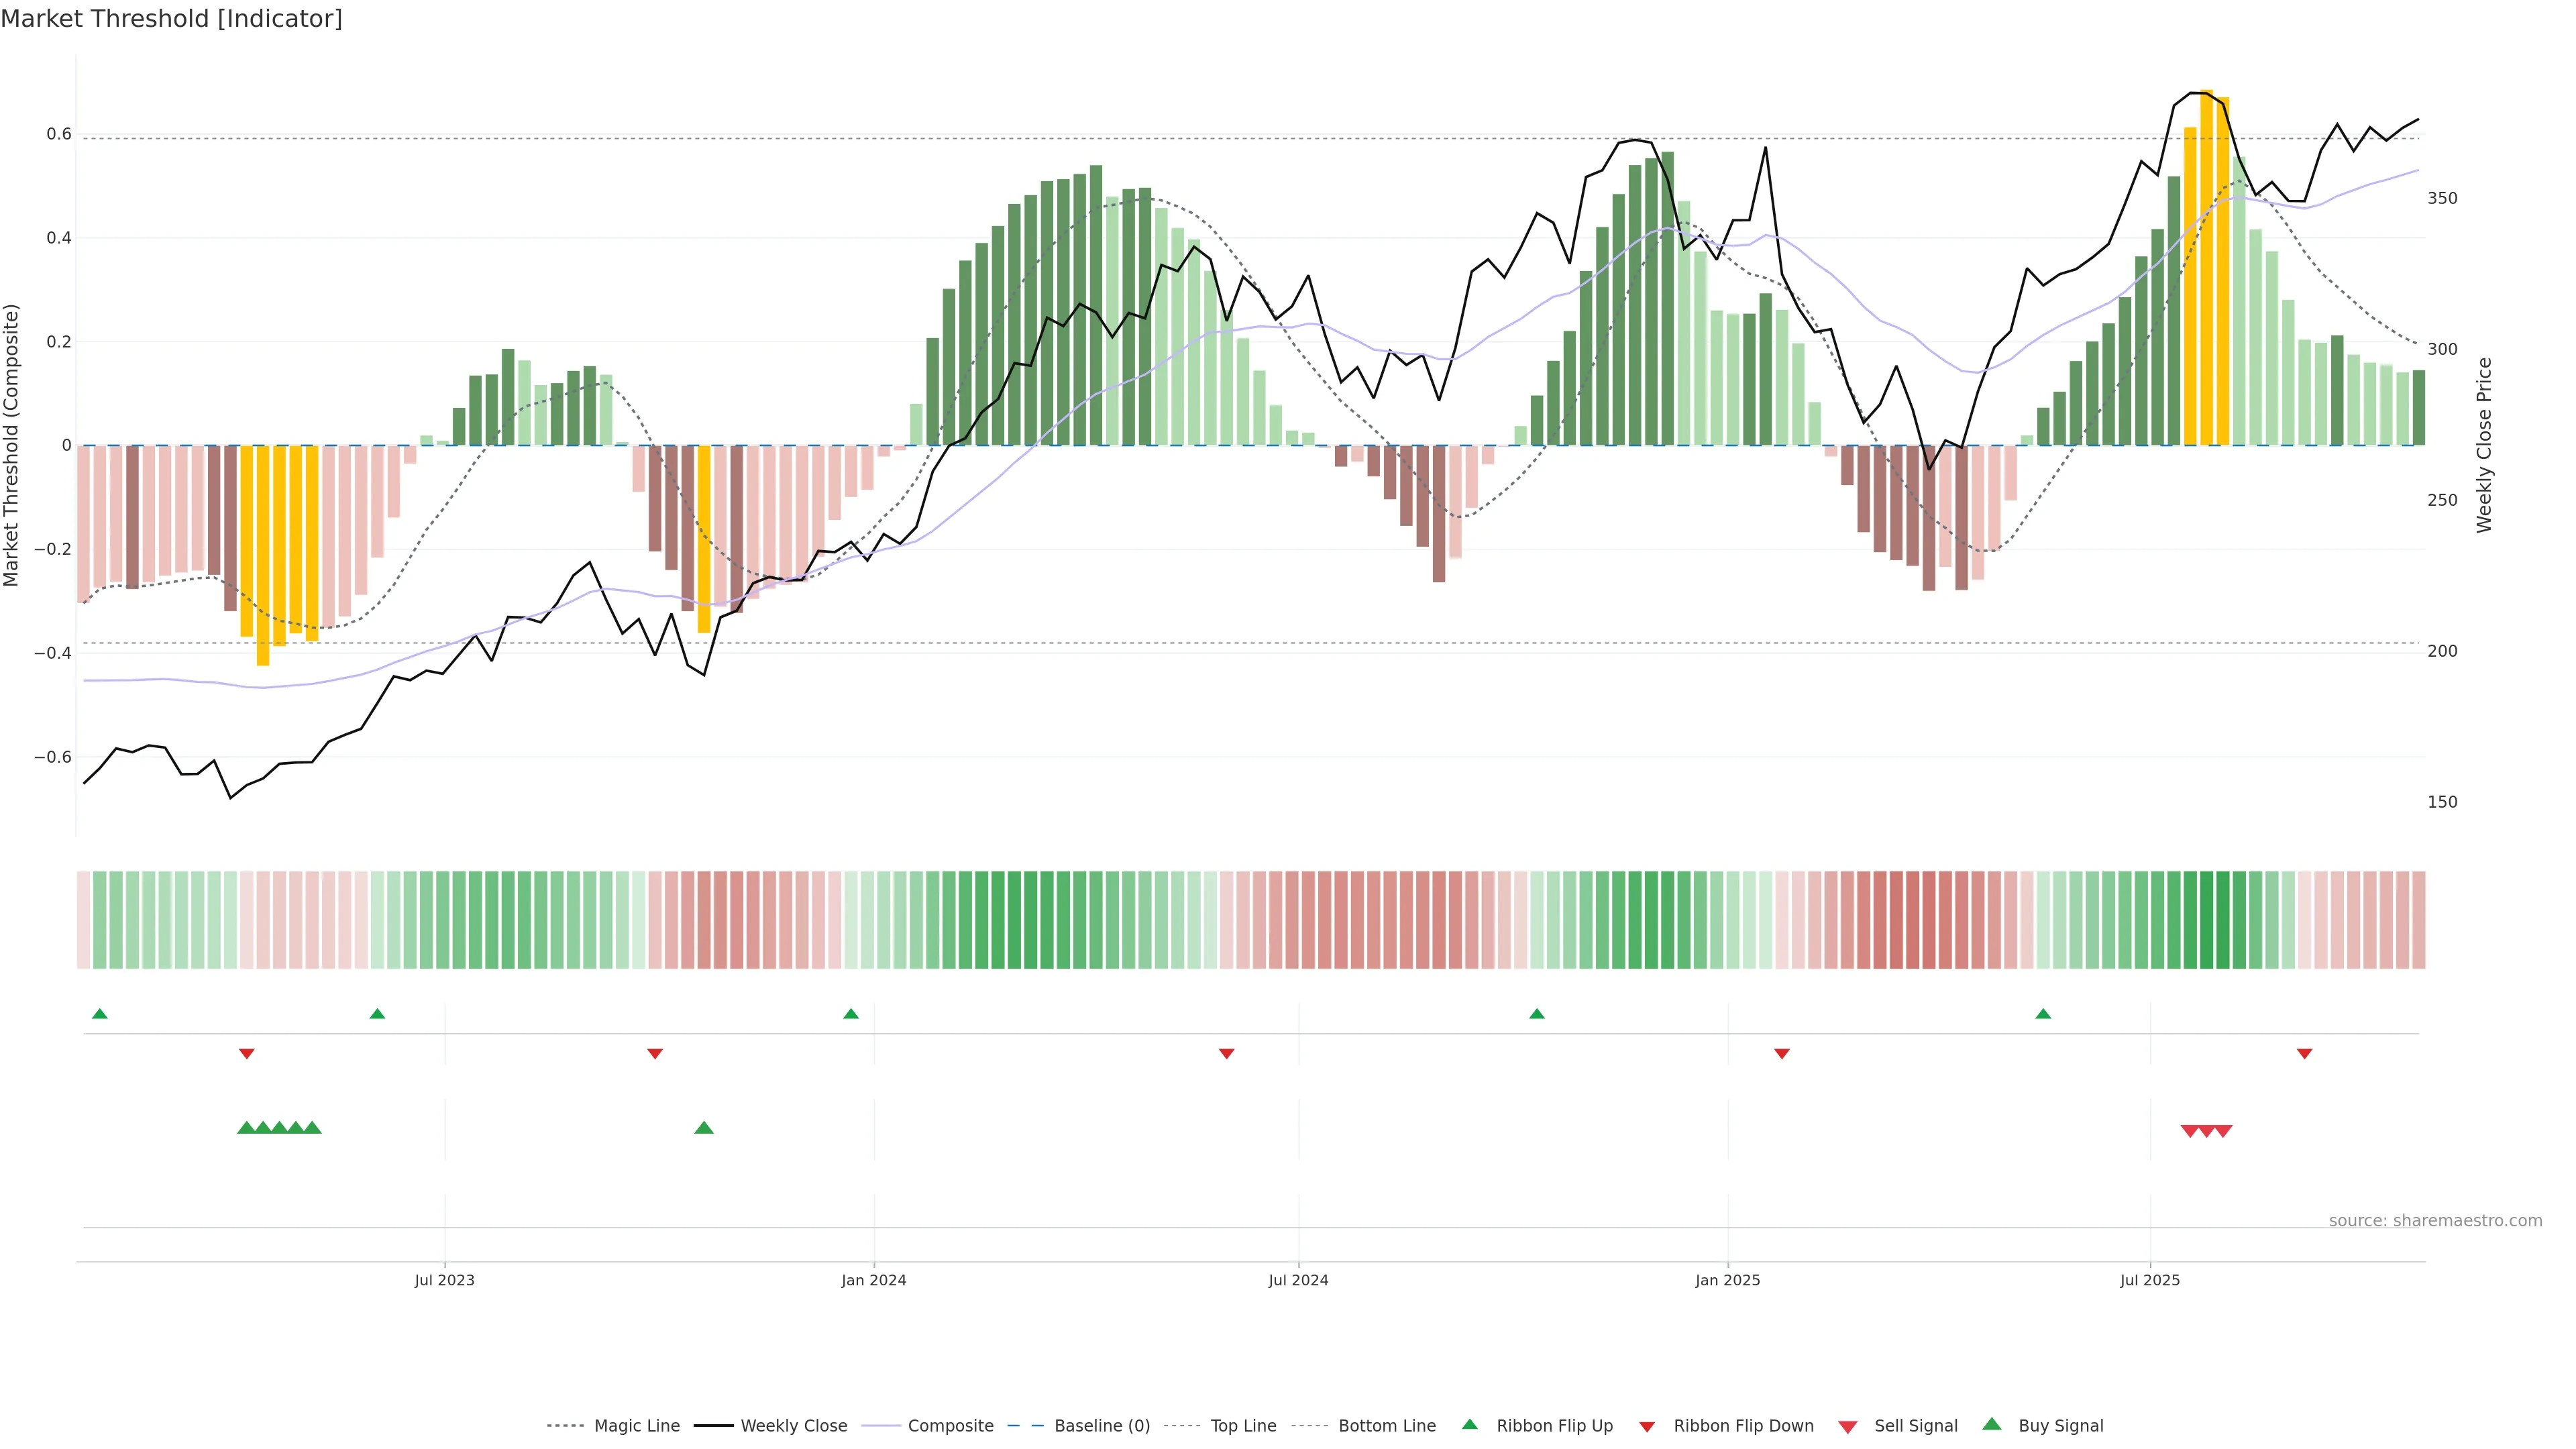Click the lone buy signal triangle near Oct 2023

coord(704,1128)
